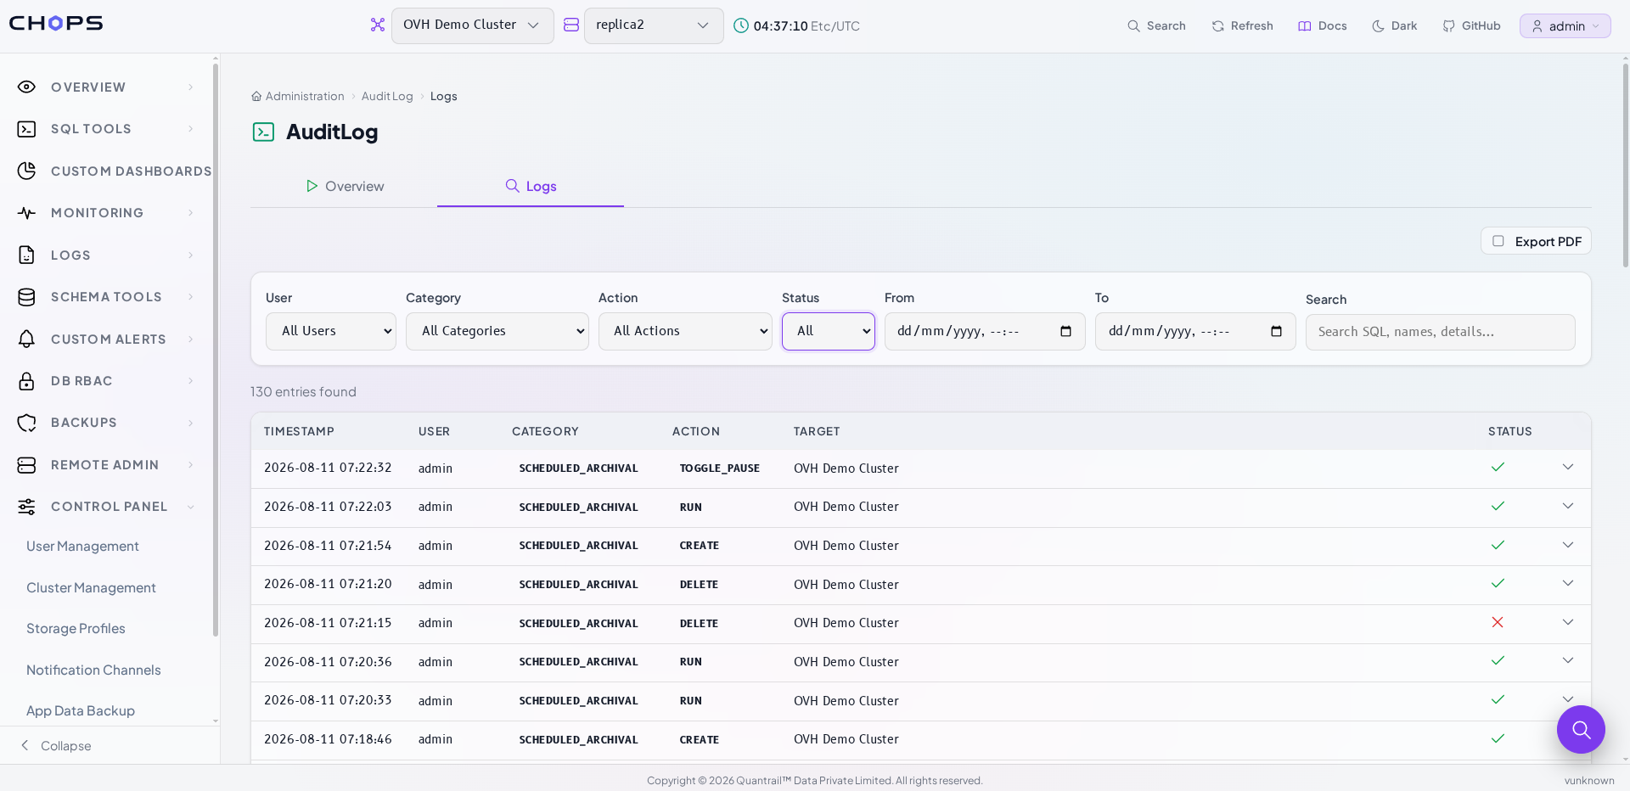1630x791 pixels.
Task: Click the Schema Tools database icon
Action: click(x=27, y=297)
